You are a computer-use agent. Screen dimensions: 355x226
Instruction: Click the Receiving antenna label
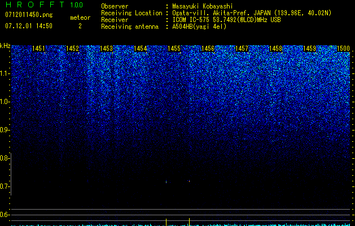130,27
